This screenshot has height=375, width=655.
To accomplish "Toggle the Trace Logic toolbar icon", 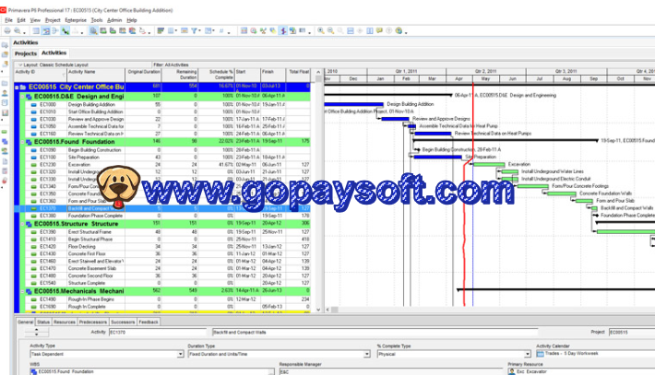I will [x=65, y=31].
